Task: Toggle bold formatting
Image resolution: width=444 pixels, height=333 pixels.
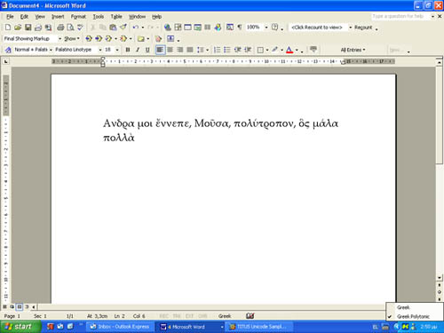Action: click(x=128, y=50)
